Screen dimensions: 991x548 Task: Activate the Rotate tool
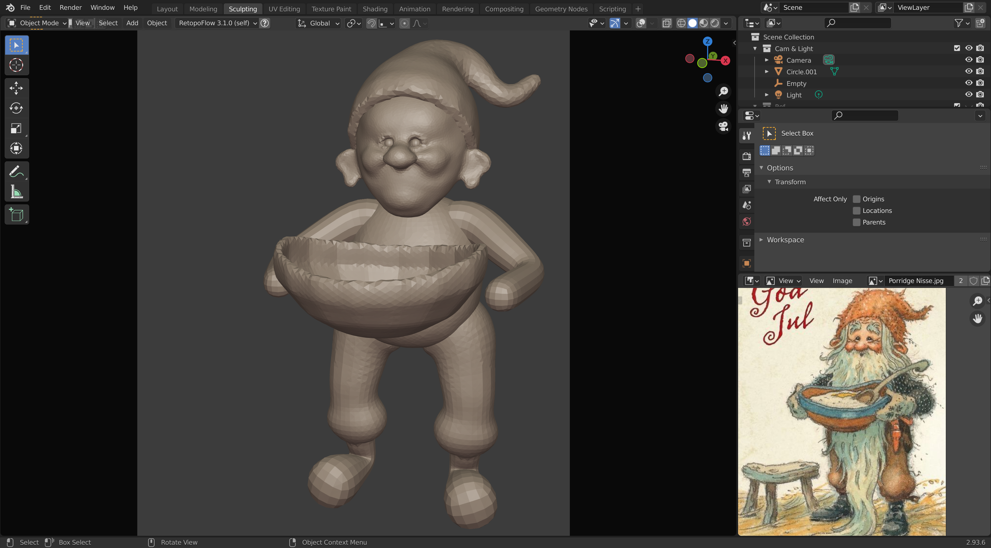(x=16, y=108)
